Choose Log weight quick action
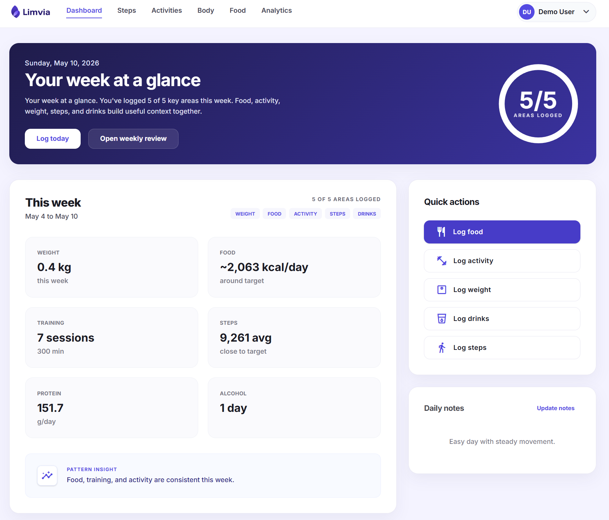 502,290
